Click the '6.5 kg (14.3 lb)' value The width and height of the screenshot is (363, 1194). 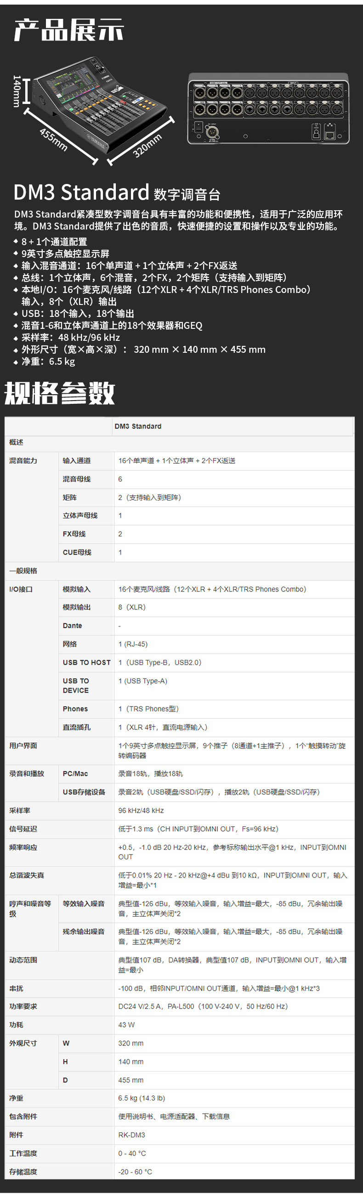tap(142, 1098)
